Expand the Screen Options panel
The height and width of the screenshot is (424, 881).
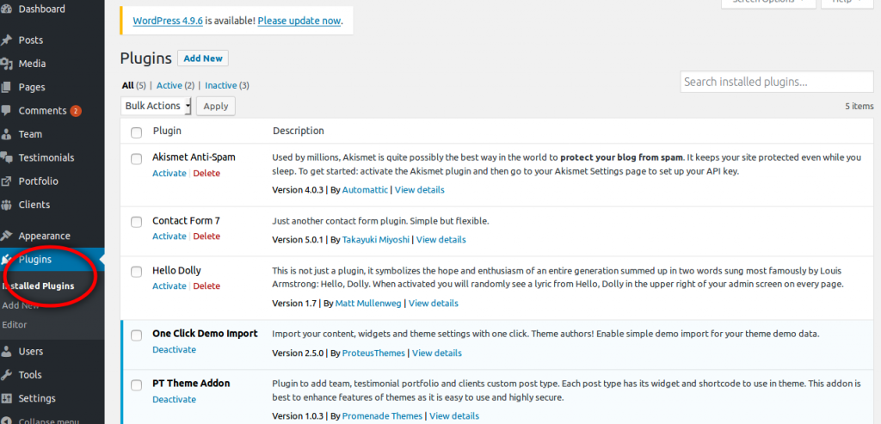pyautogui.click(x=767, y=3)
